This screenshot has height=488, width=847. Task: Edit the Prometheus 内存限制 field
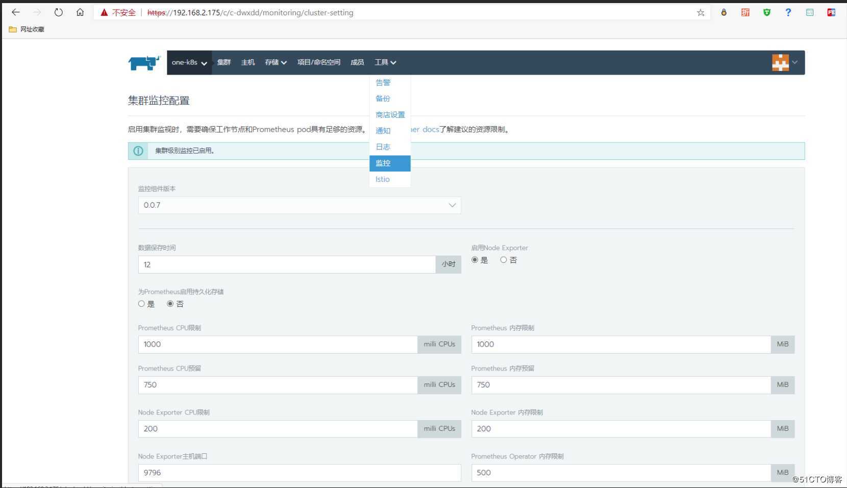620,345
